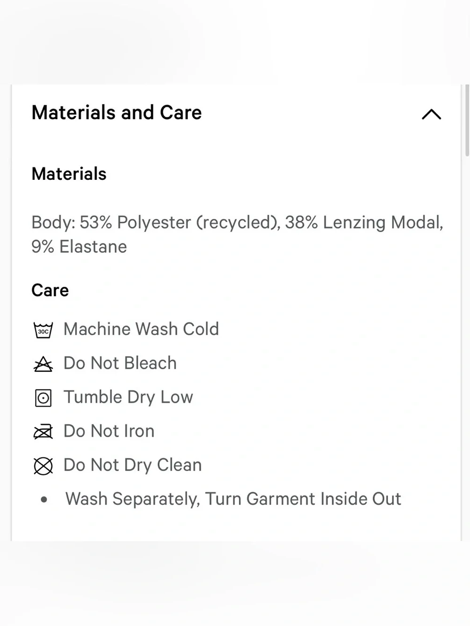Image resolution: width=470 pixels, height=626 pixels.
Task: Select the Machine Wash Cold text
Action: pyautogui.click(x=141, y=329)
